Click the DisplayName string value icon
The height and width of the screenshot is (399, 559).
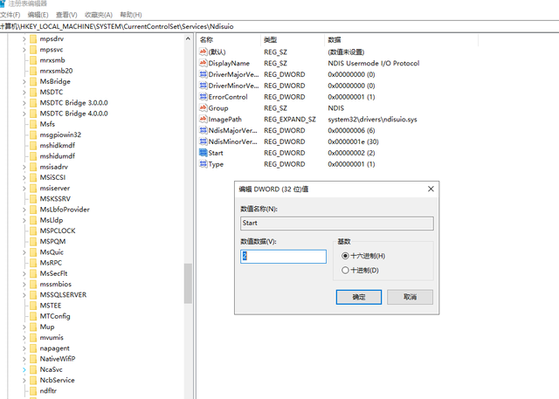click(x=203, y=63)
